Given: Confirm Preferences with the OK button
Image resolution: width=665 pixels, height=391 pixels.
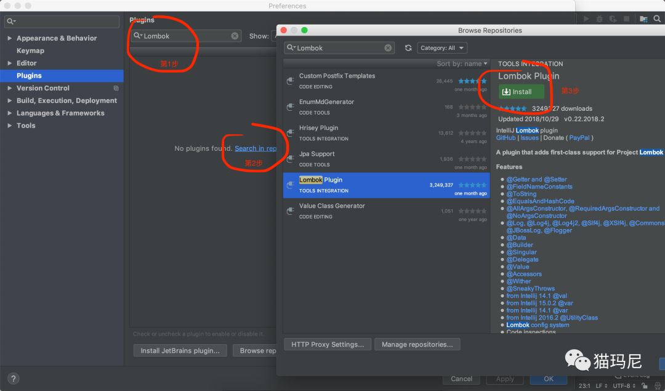Looking at the screenshot, I should [549, 379].
